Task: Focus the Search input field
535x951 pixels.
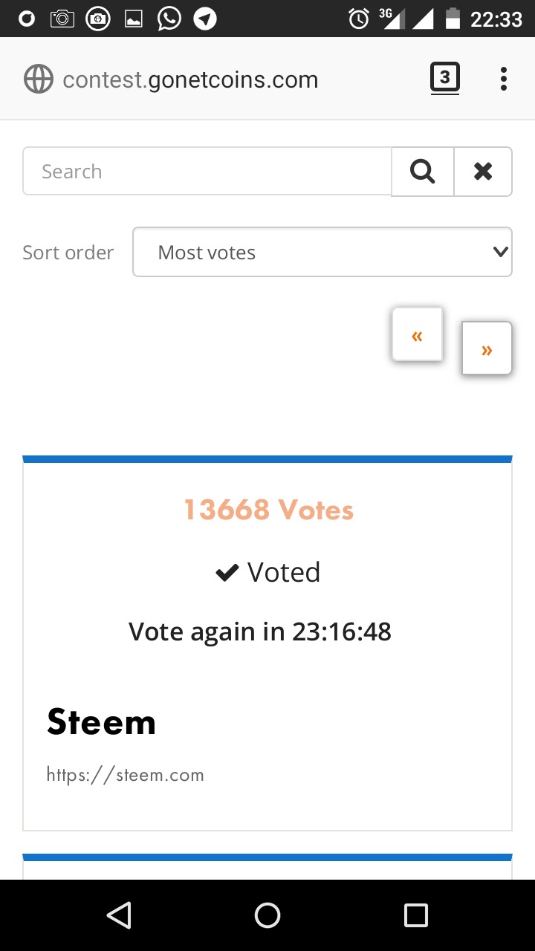Action: [207, 172]
